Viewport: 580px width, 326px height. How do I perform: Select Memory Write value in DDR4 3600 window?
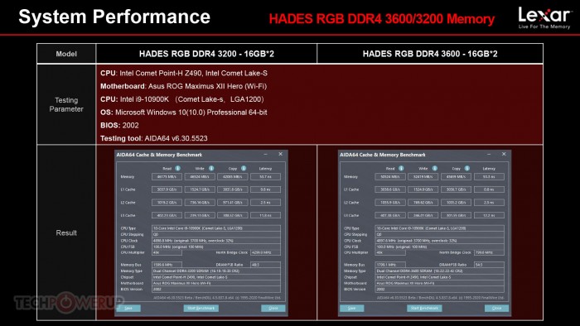point(423,177)
